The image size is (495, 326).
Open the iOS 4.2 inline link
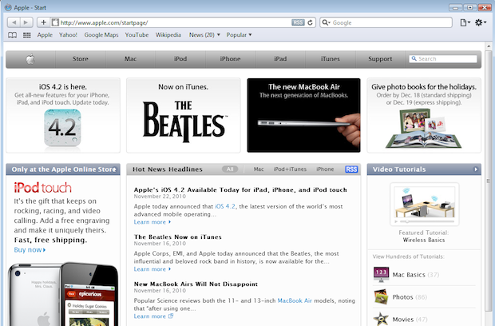[x=225, y=206]
